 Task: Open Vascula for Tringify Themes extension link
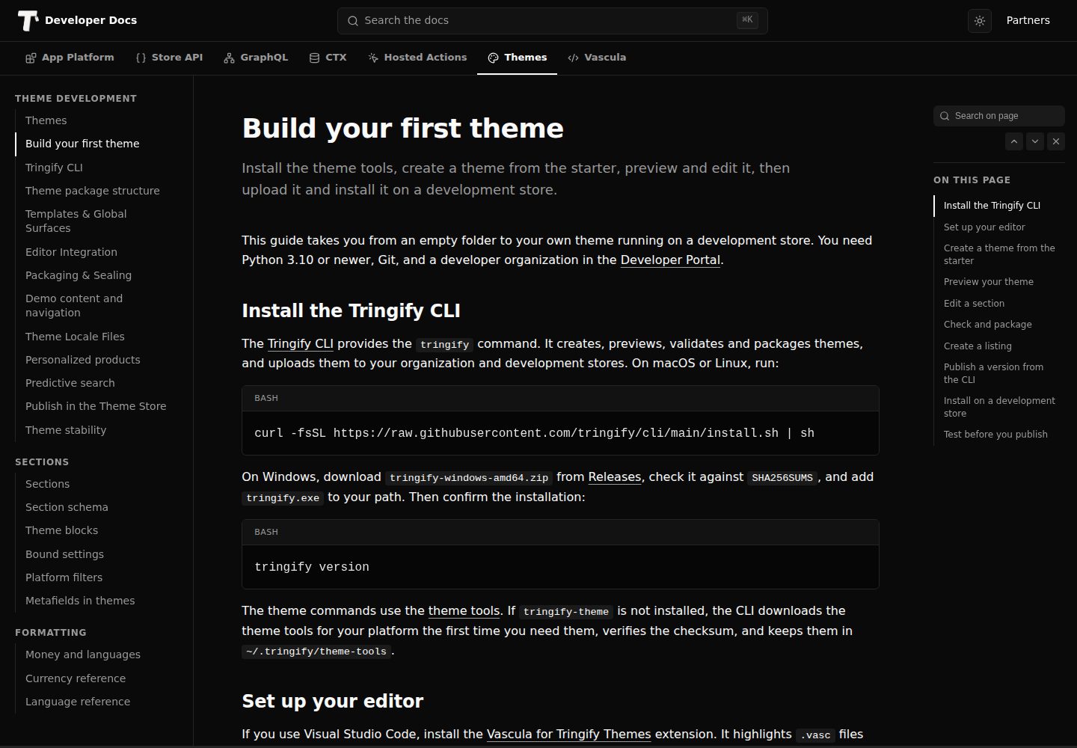point(568,735)
